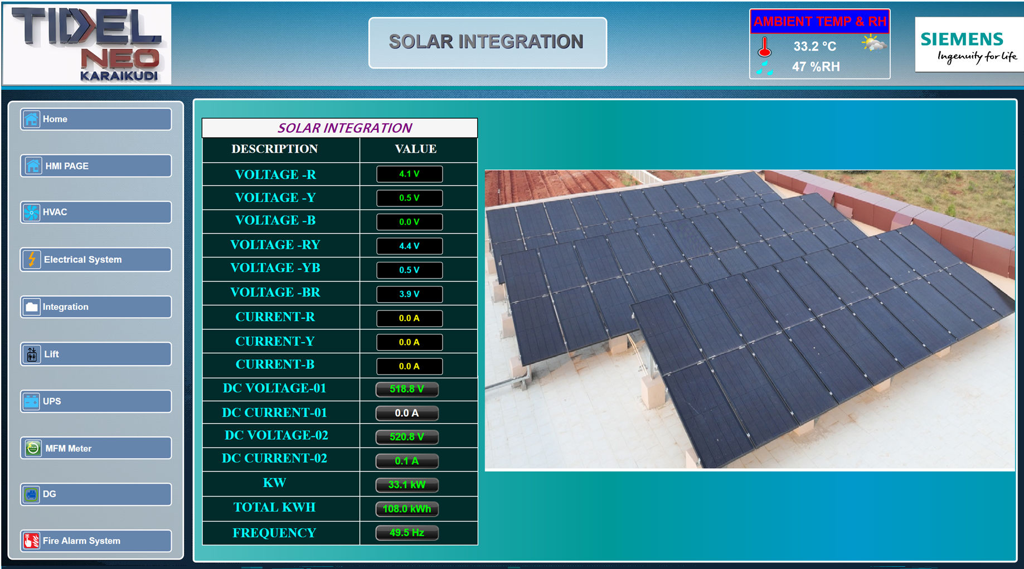
Task: Click the solar panel rooftop photo
Action: 750,320
